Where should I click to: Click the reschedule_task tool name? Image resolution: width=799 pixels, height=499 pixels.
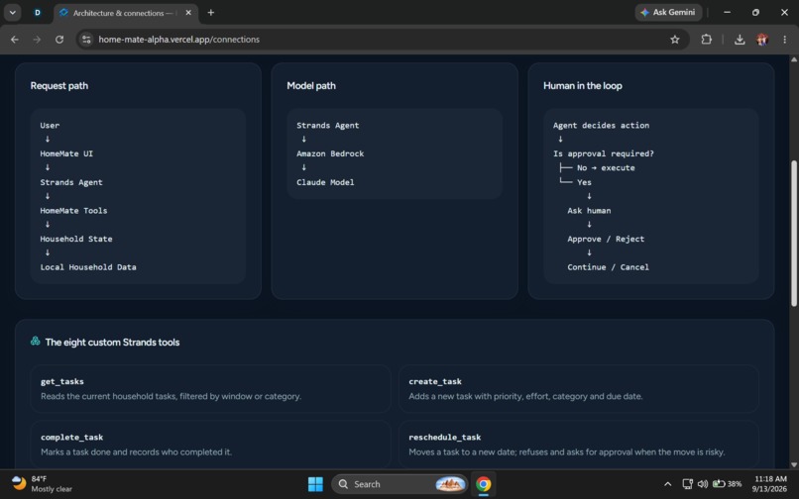(x=444, y=437)
